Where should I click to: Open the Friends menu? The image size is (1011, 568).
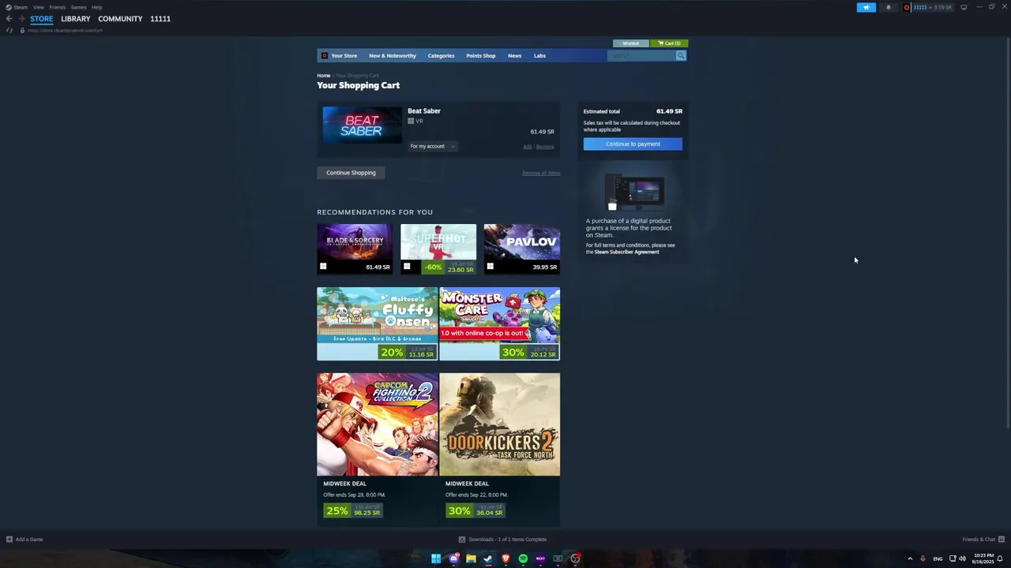tap(58, 7)
